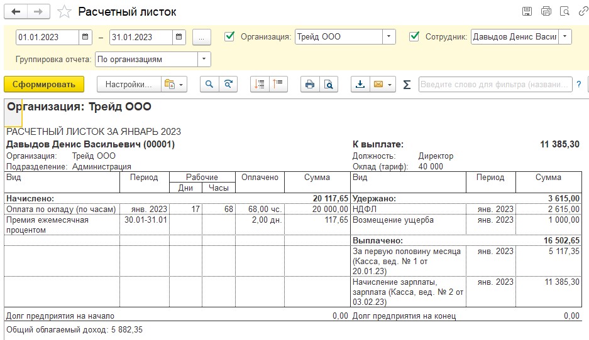Print report using toolbar printer icon
Screen dimensions: 589x340
[310, 84]
